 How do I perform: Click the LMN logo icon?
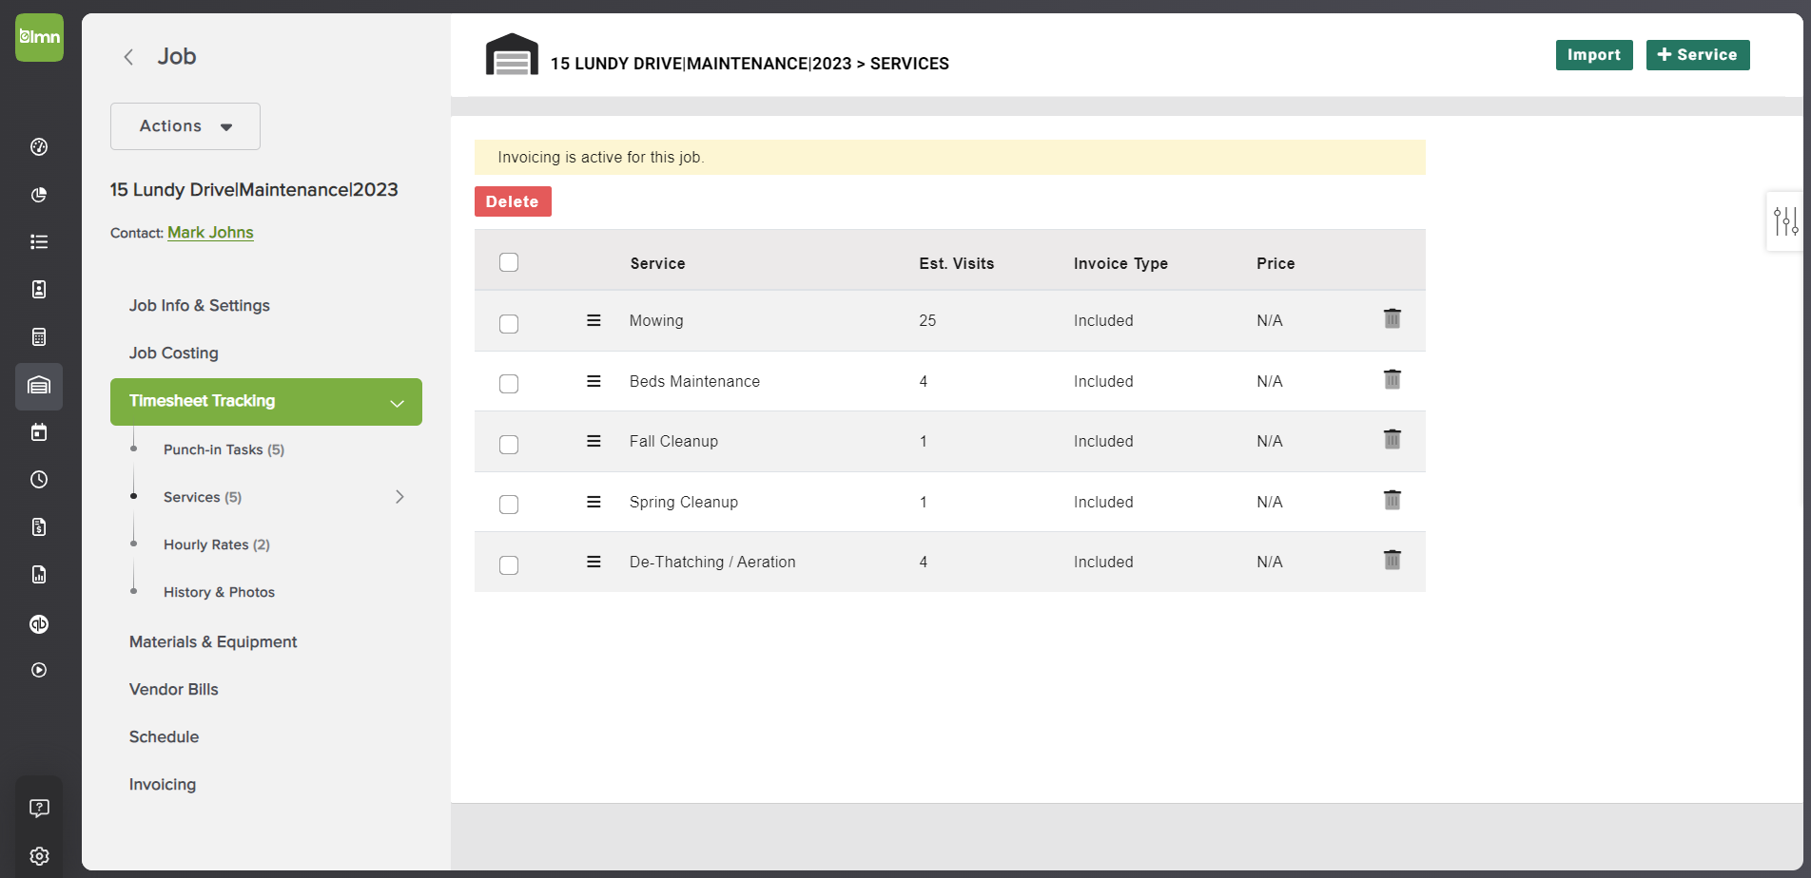(x=39, y=37)
